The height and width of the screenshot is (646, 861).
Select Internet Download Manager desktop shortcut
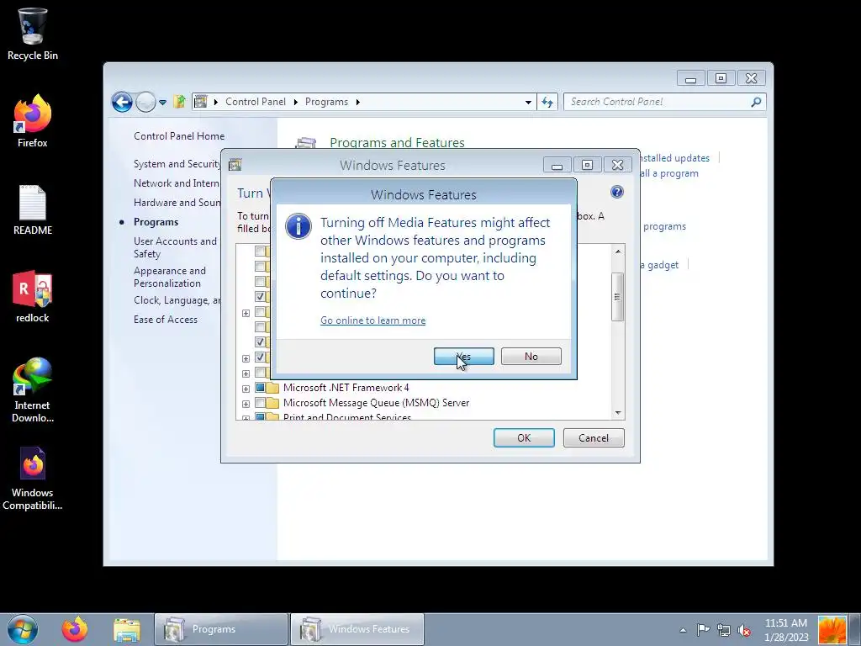(33, 390)
